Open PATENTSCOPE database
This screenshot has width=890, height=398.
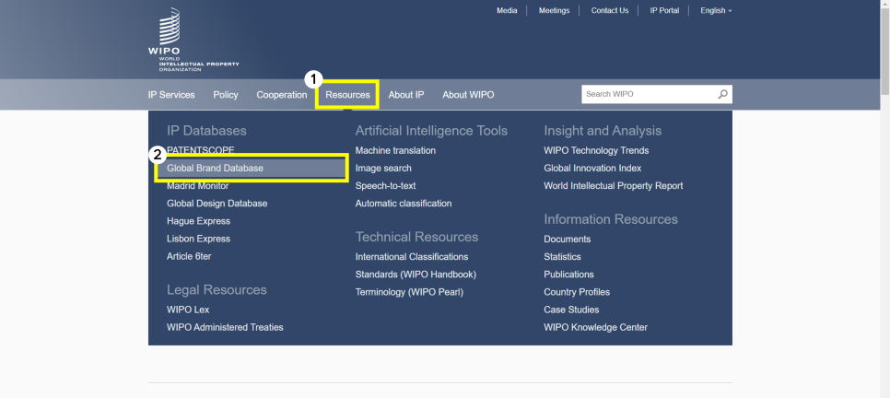[200, 150]
